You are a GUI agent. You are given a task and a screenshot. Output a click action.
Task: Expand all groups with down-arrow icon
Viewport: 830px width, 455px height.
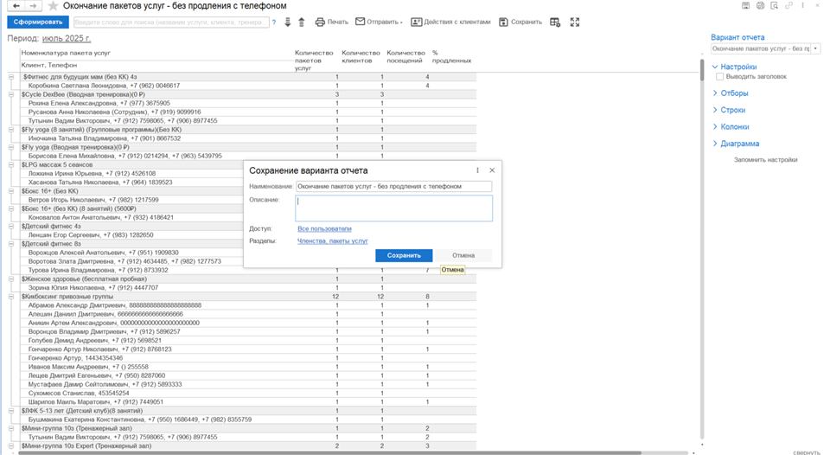click(x=287, y=22)
